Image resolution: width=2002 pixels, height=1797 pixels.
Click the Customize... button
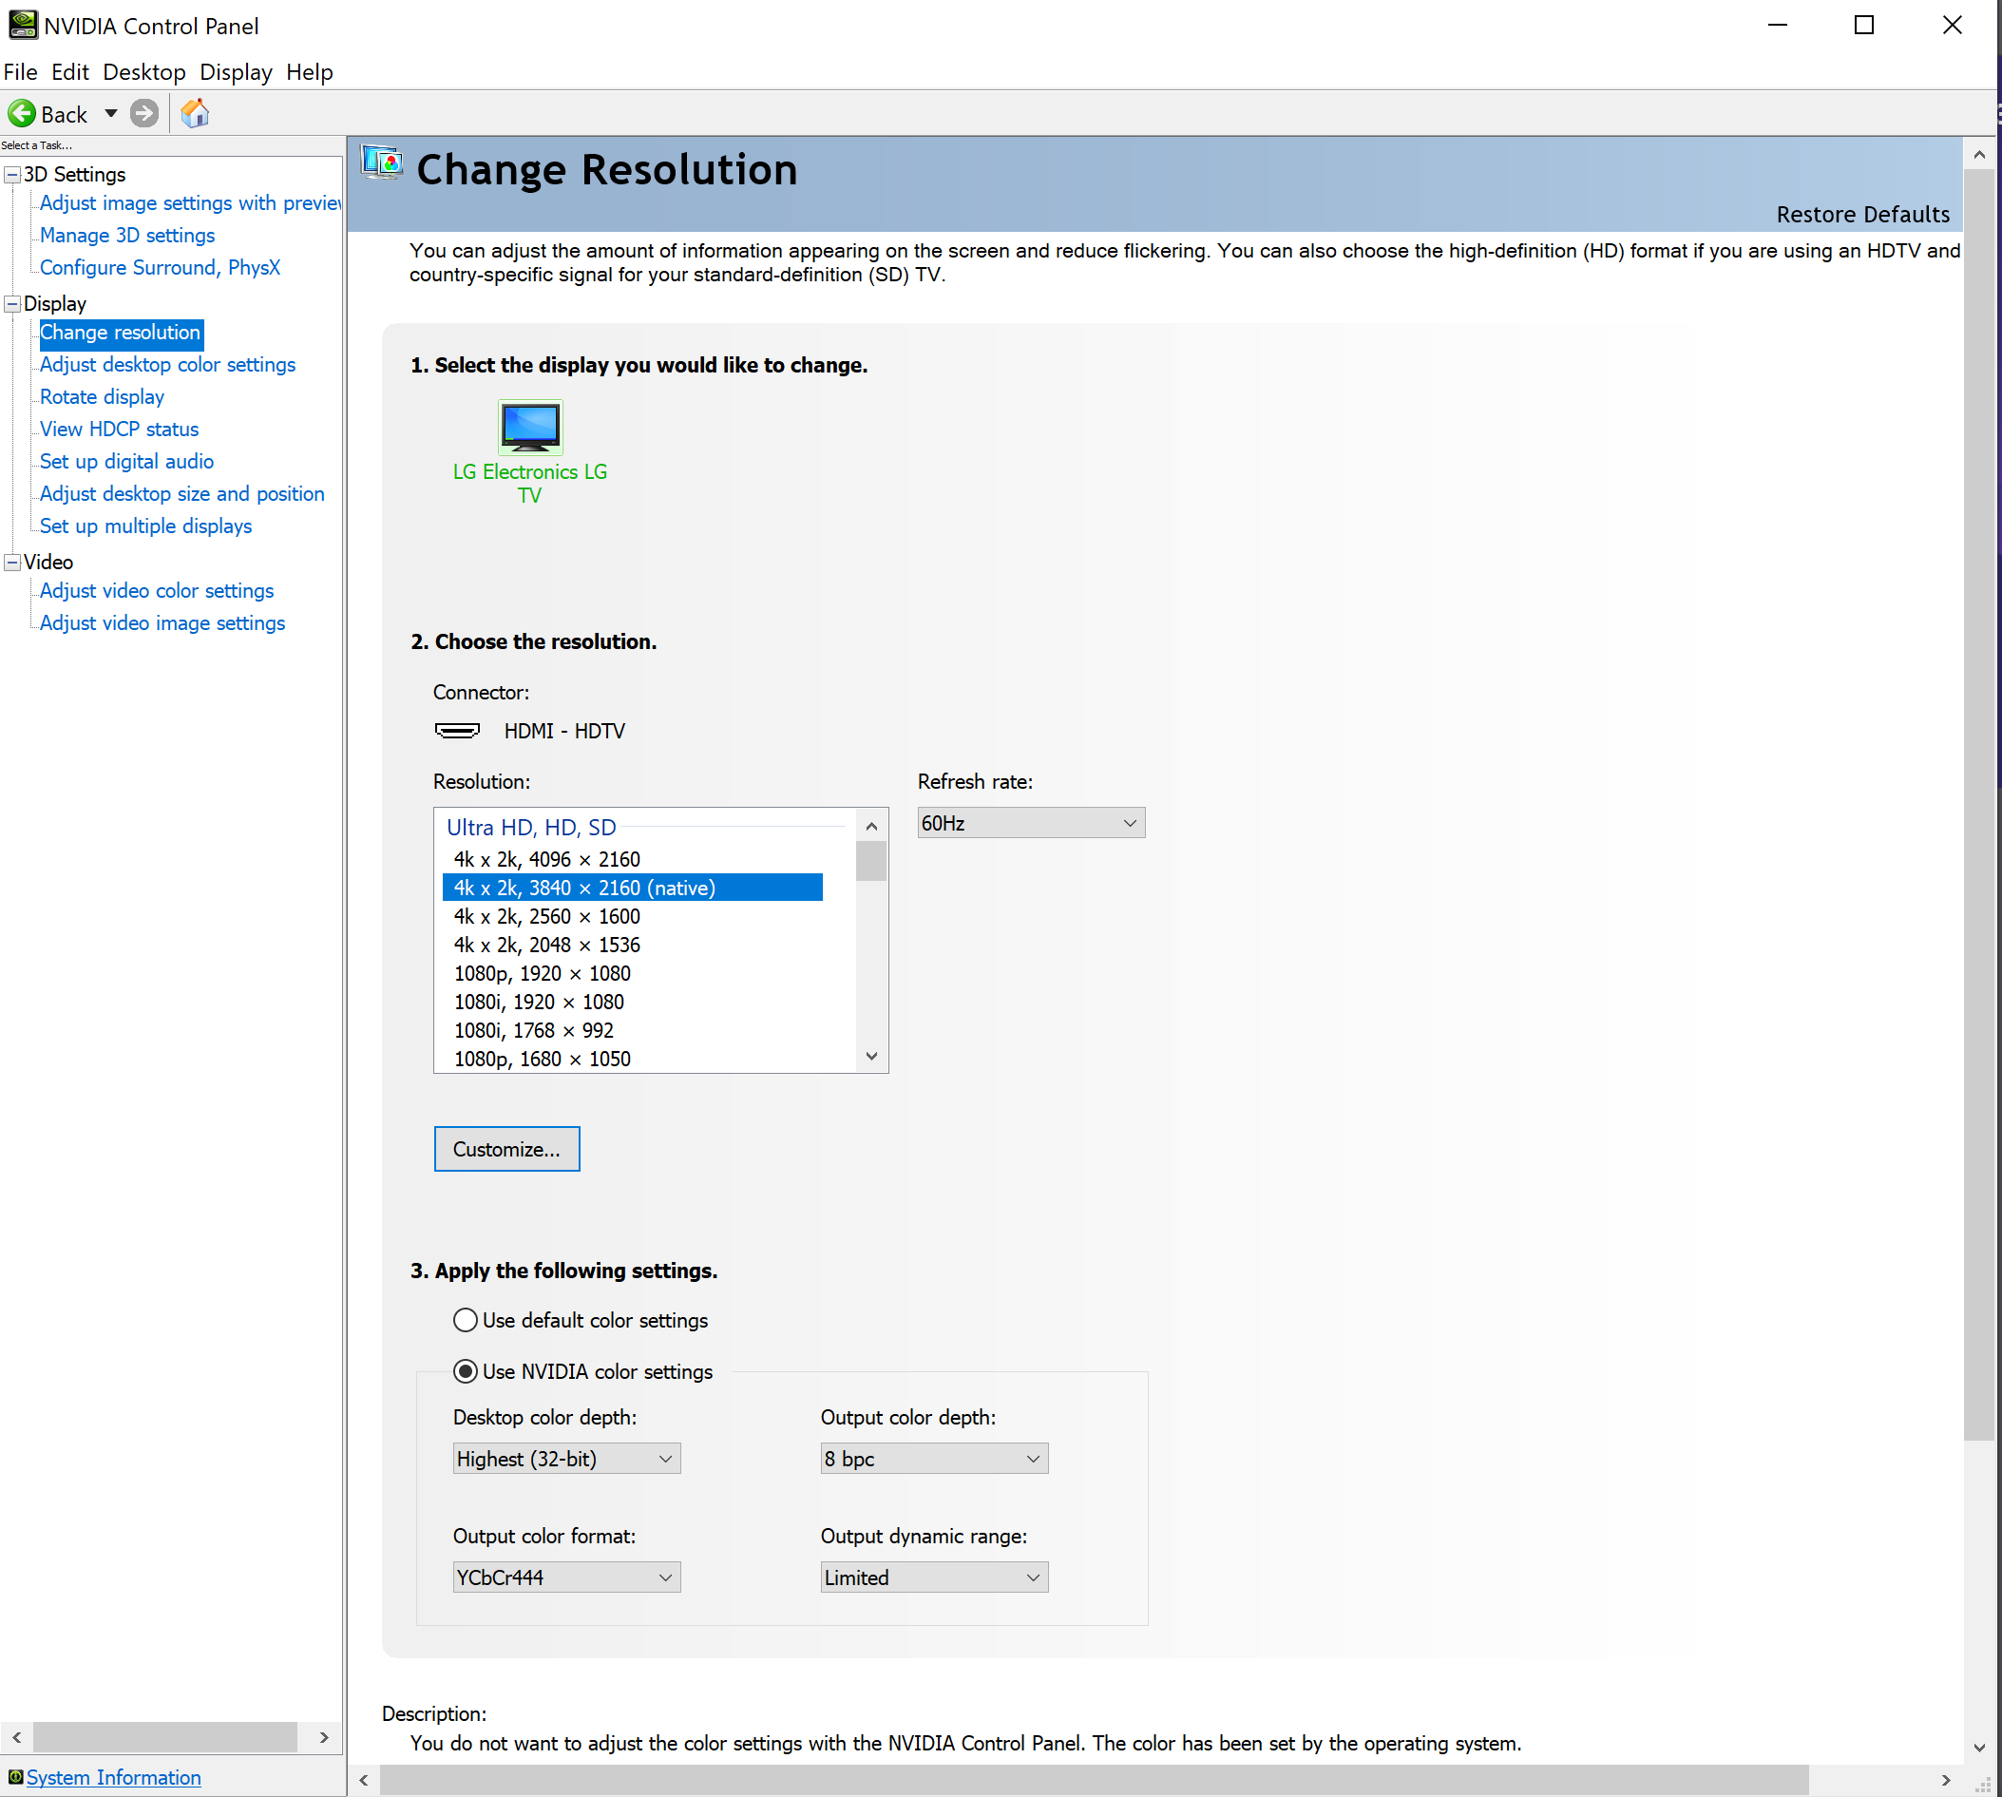click(x=506, y=1148)
